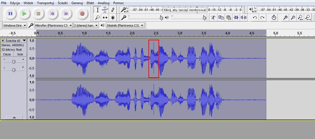Open the Efekt menu
The height and width of the screenshot is (139, 315).
coord(90,3)
